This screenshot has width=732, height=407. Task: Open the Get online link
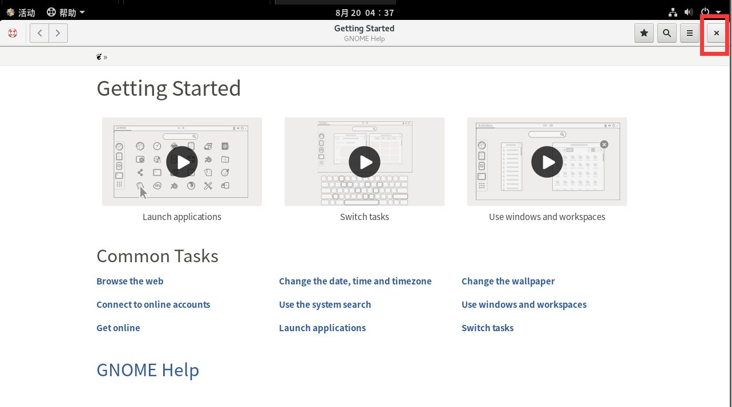tap(118, 328)
